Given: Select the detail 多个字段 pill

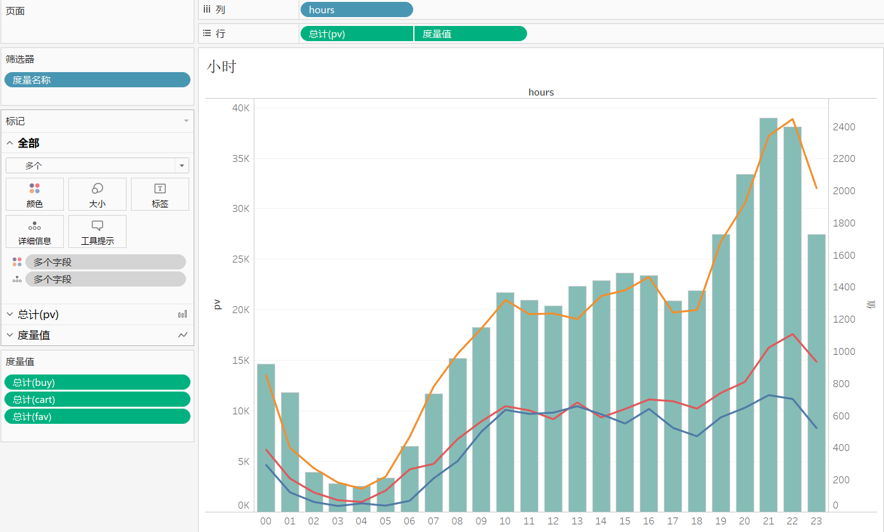Looking at the screenshot, I should pyautogui.click(x=106, y=279).
